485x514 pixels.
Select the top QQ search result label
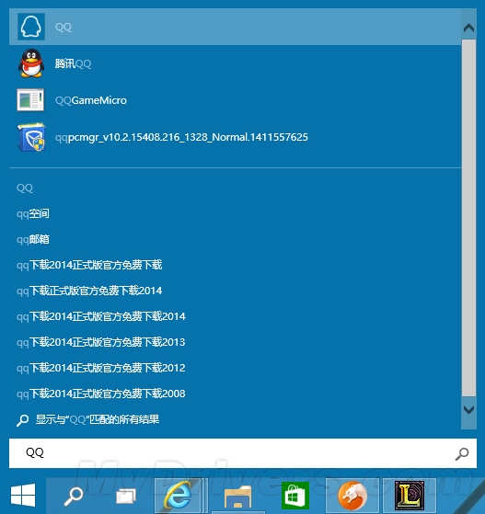pos(63,27)
